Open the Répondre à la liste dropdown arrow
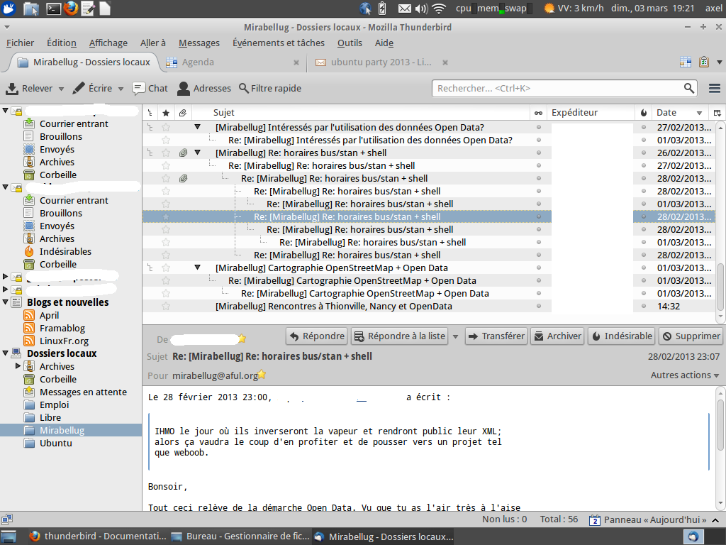This screenshot has height=545, width=726. click(455, 336)
